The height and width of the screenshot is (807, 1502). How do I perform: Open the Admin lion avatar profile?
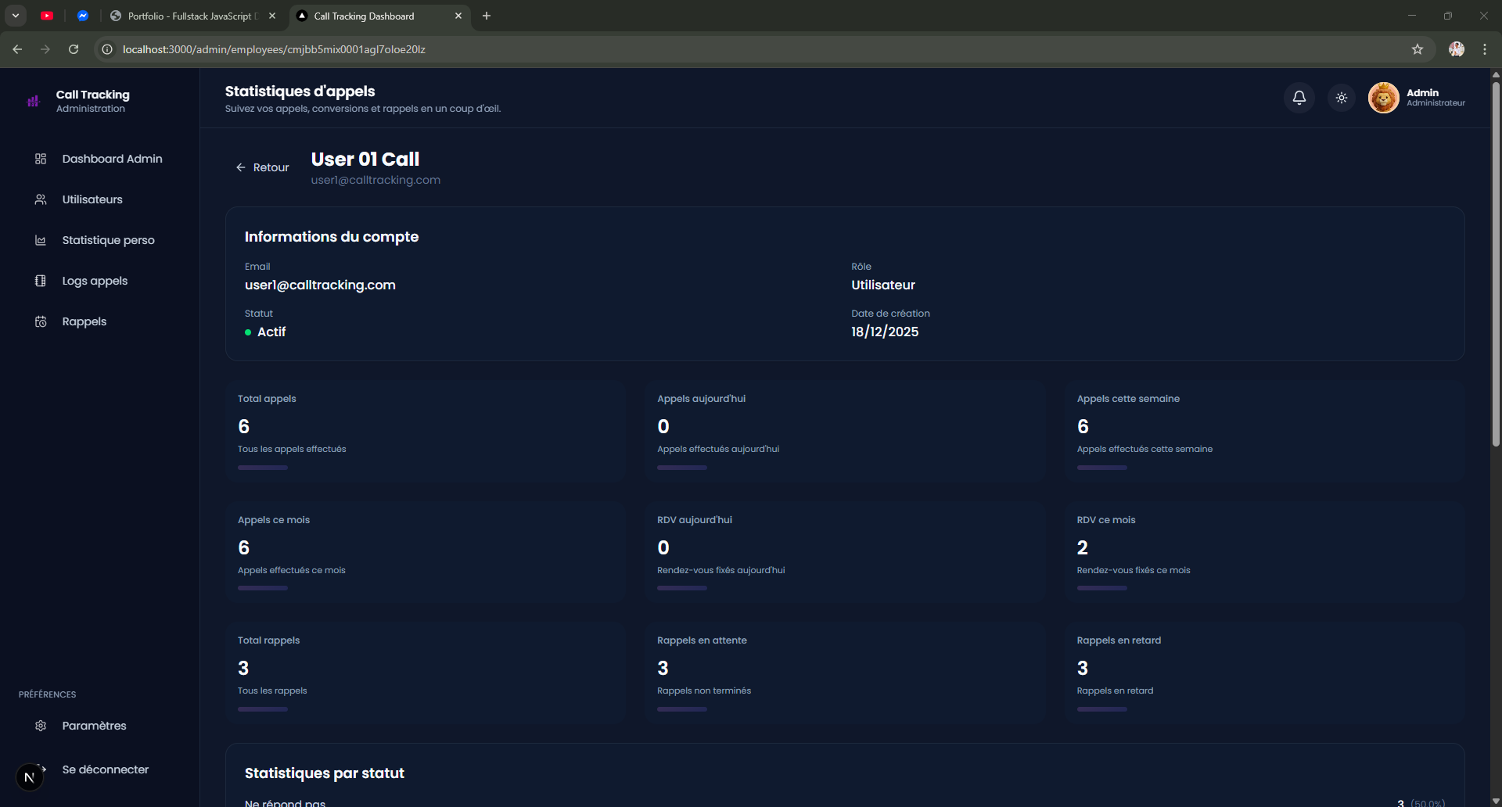pyautogui.click(x=1383, y=98)
